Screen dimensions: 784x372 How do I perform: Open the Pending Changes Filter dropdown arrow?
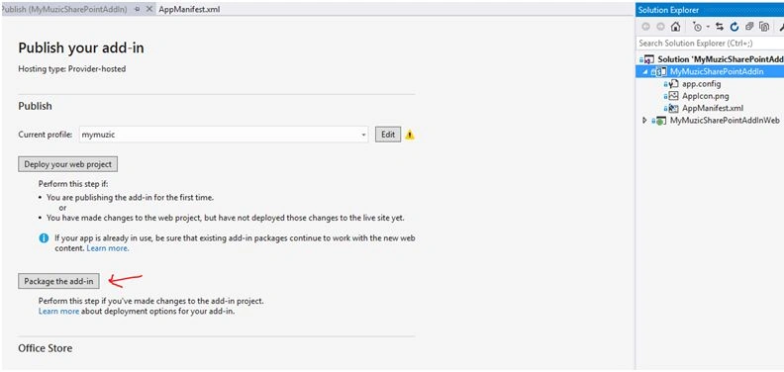click(707, 27)
